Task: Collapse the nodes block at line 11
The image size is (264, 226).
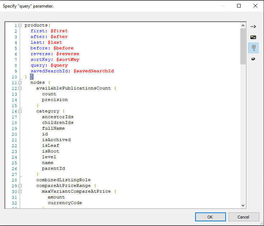Action: coord(20,83)
